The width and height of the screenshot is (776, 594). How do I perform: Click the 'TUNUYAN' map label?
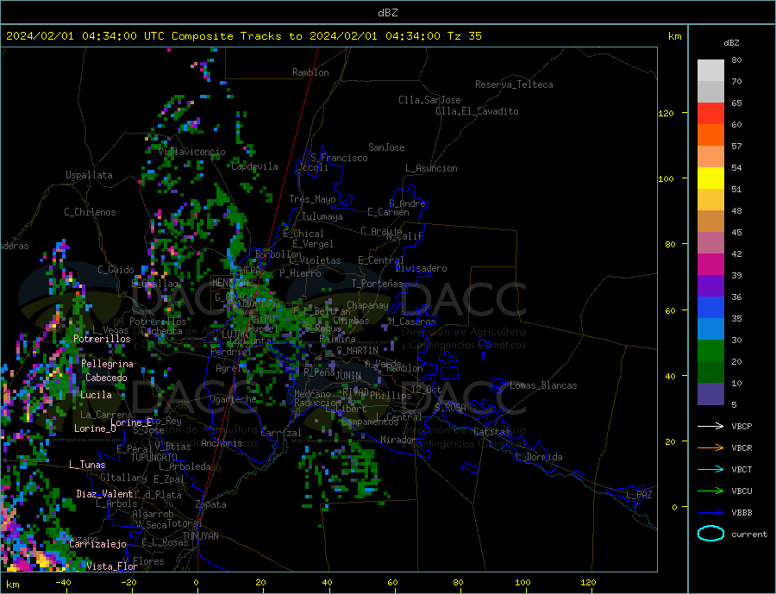pos(200,536)
